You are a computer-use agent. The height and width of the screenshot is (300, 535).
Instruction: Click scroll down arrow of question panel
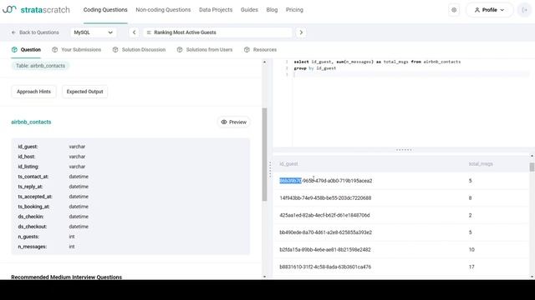pyautogui.click(x=264, y=277)
